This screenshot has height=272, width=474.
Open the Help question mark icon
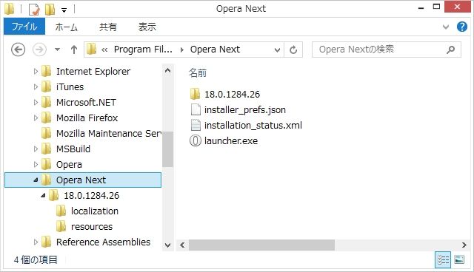click(462, 27)
